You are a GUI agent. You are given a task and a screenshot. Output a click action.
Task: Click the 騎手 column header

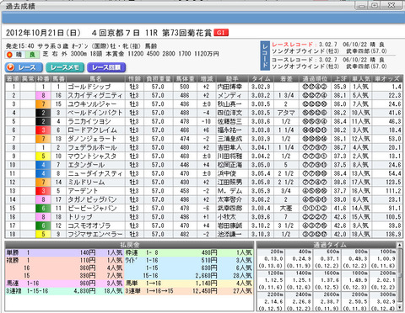pos(232,79)
